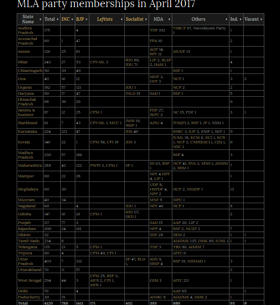Select the Karnataka row label

pos(30,132)
